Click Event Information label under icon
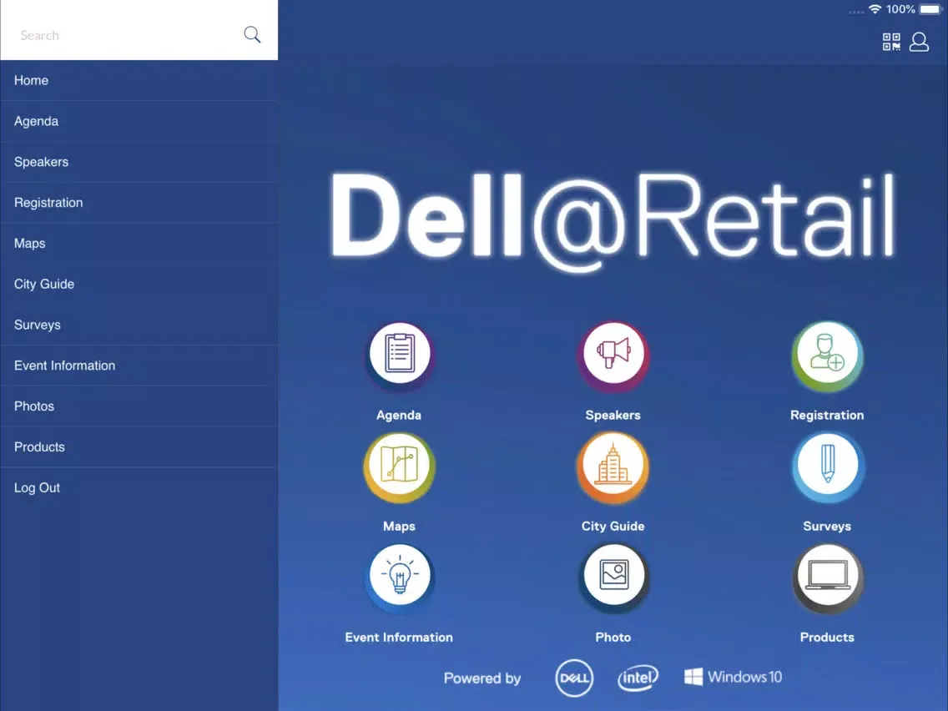This screenshot has height=711, width=948. [x=398, y=637]
